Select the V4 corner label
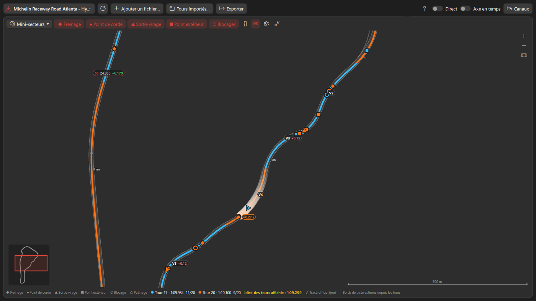 click(x=261, y=194)
